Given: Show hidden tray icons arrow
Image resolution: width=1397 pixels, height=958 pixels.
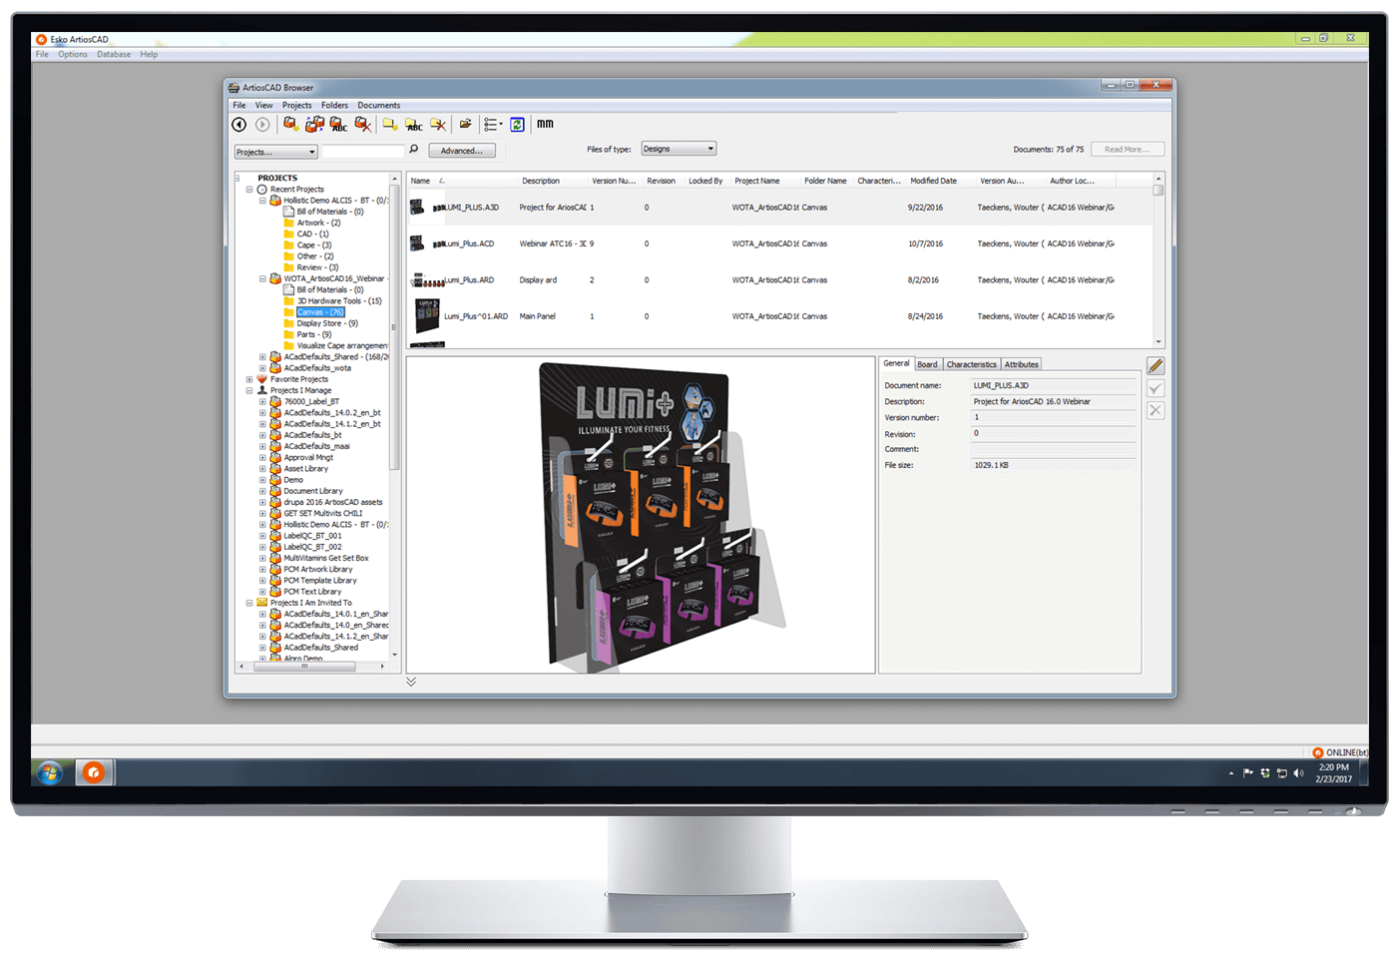Looking at the screenshot, I should (x=1231, y=773).
